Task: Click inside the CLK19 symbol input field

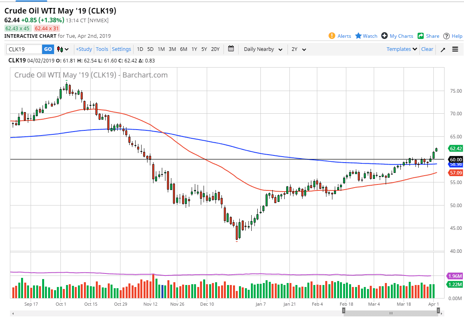Action: coord(24,49)
